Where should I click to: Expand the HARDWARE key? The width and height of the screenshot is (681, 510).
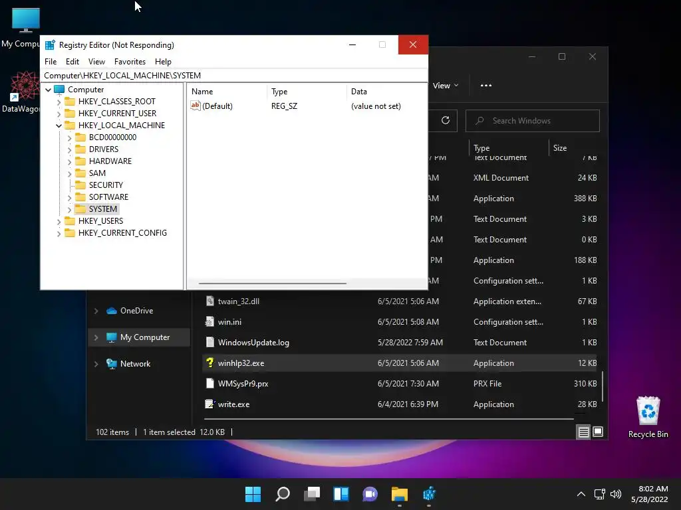69,161
